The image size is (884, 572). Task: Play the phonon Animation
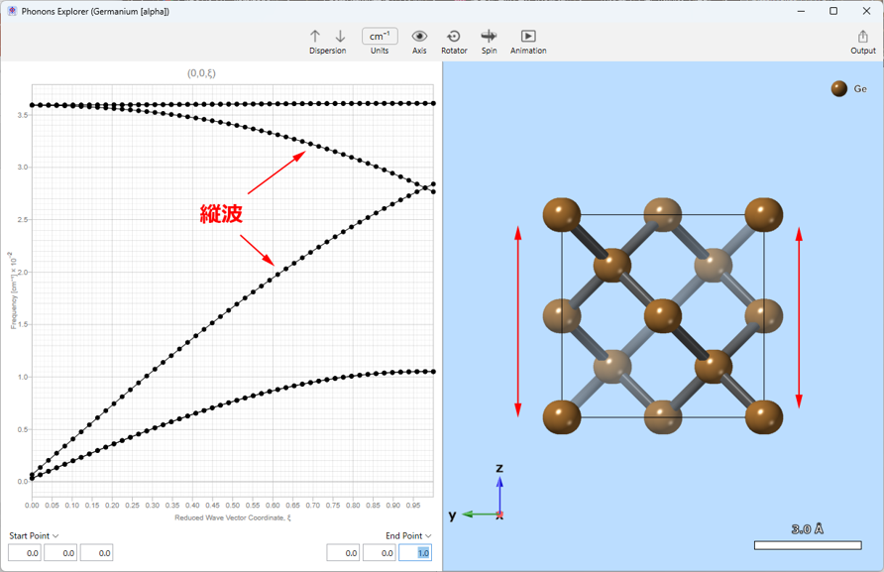coord(528,37)
